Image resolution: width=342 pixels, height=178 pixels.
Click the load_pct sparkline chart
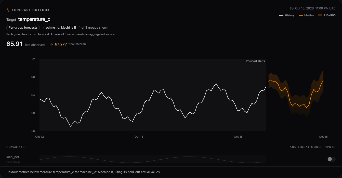click(153, 159)
